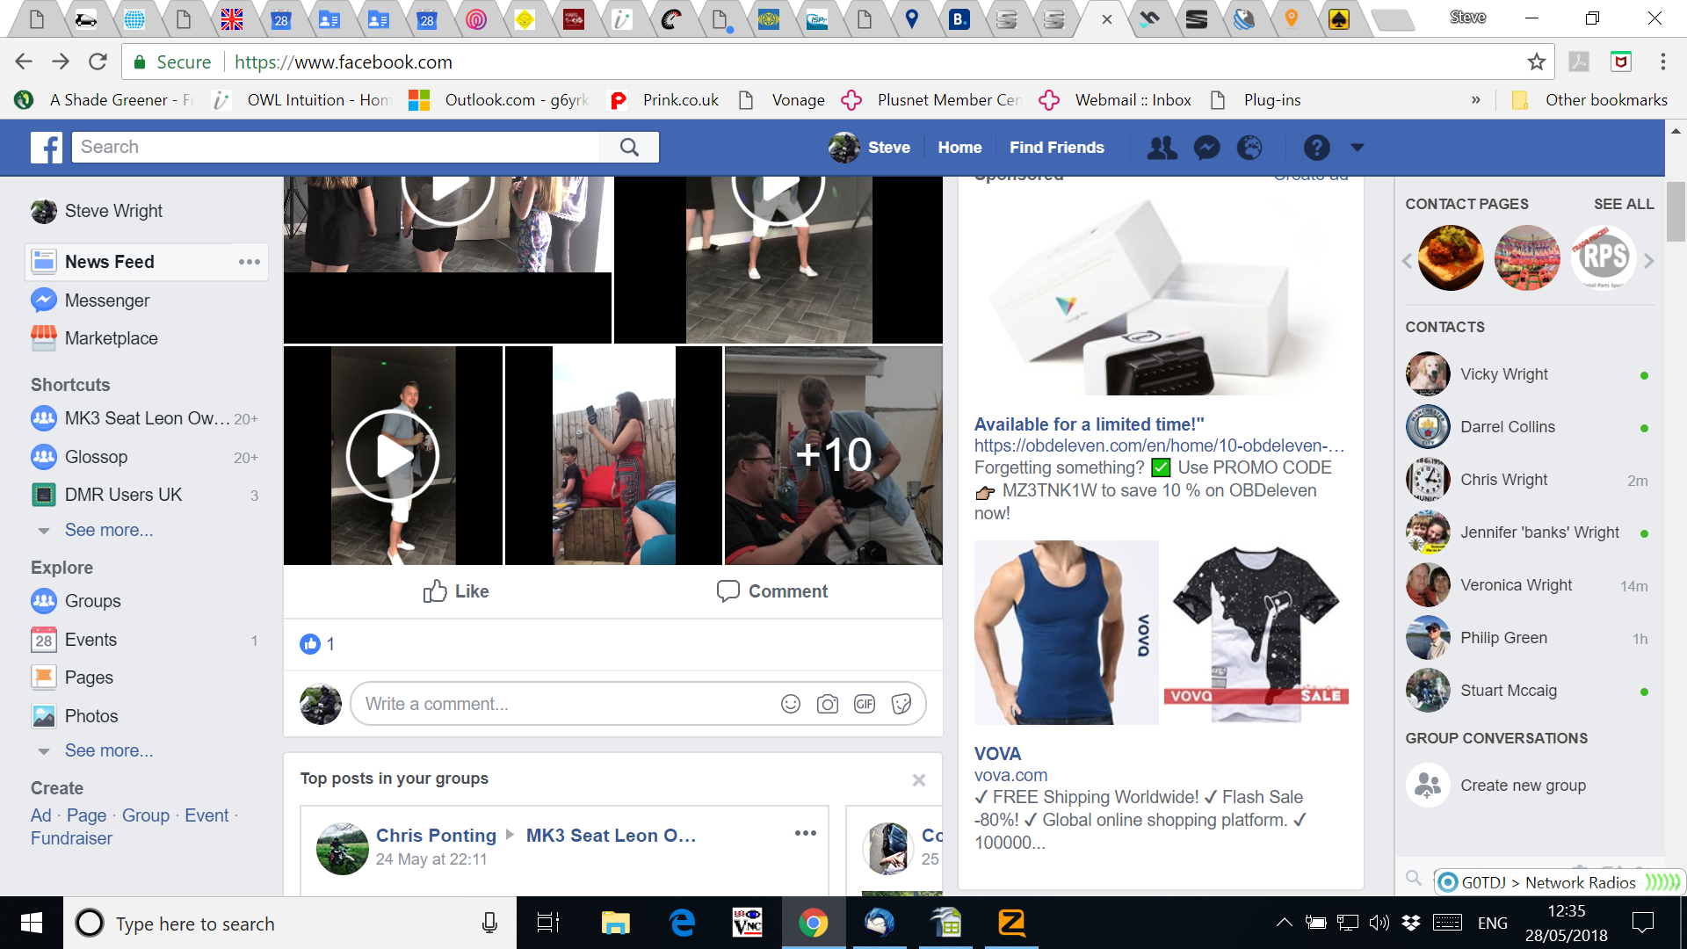The height and width of the screenshot is (949, 1687).
Task: Click the Comment button
Action: point(771,591)
